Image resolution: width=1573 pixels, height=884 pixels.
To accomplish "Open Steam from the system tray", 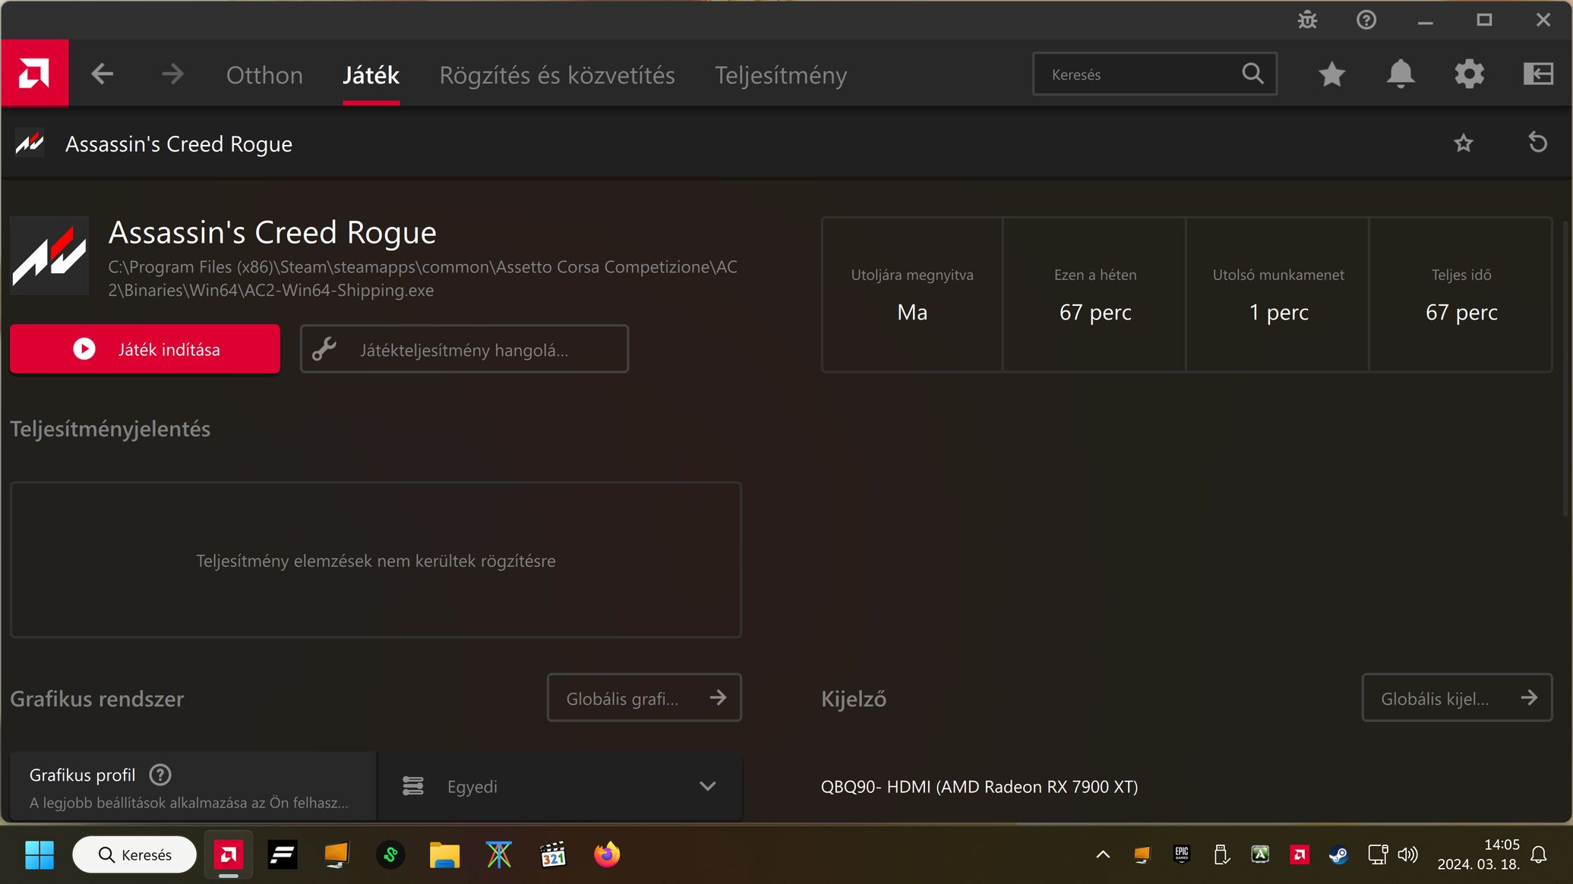I will click(x=1338, y=855).
